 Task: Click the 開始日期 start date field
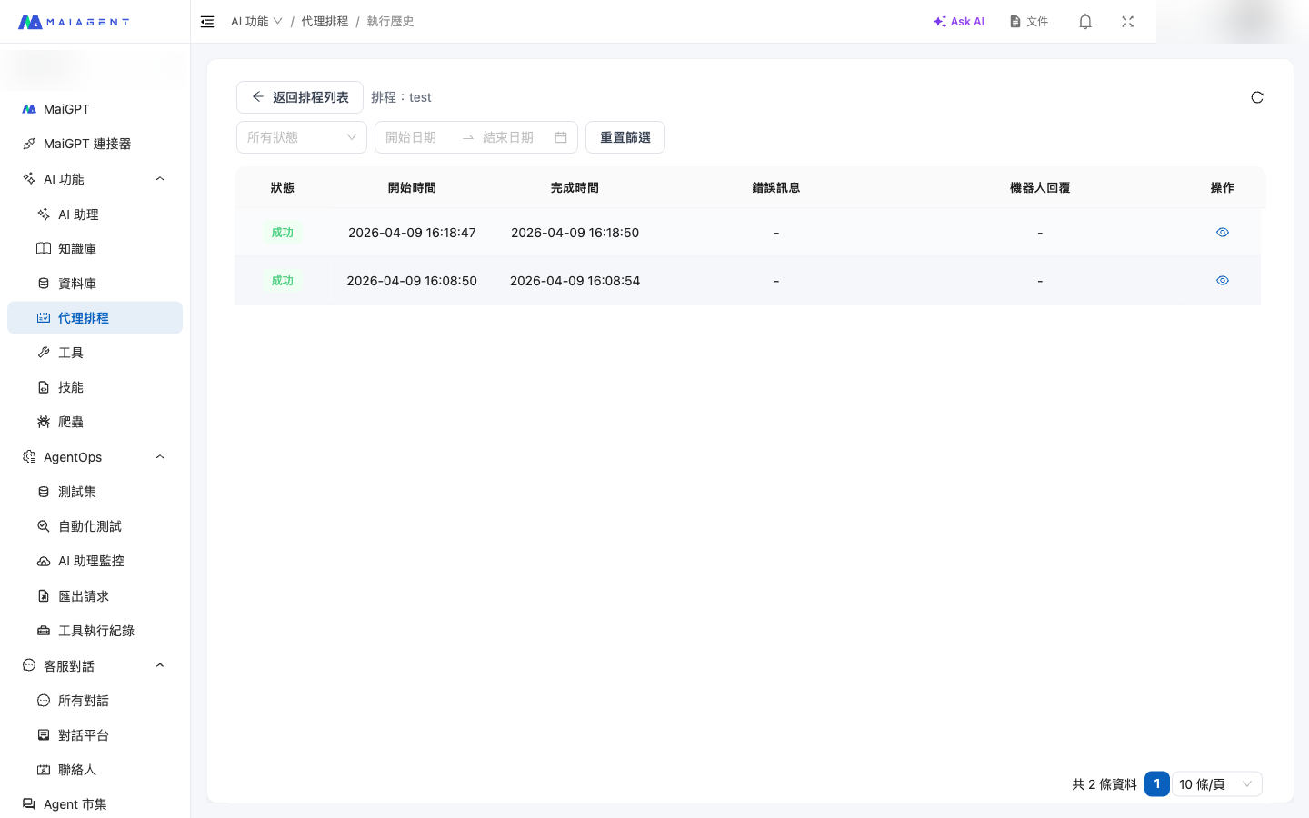[417, 137]
